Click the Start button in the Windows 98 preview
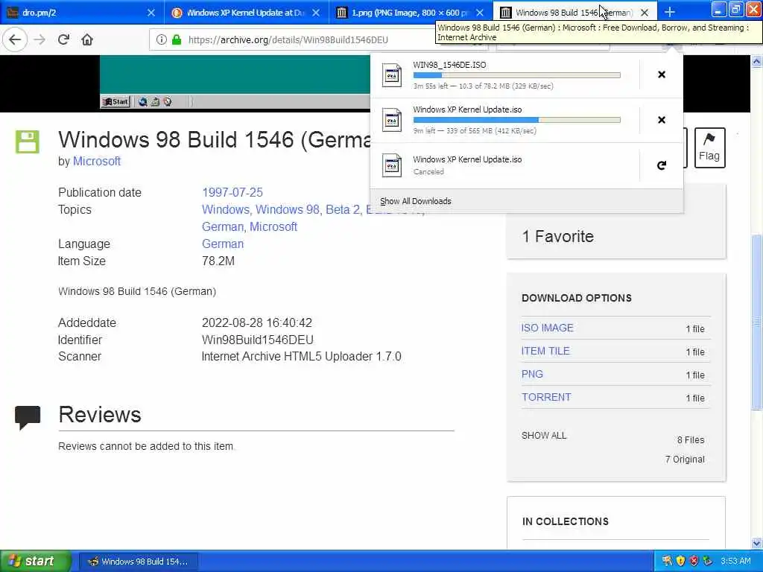Screen dimensions: 763x572 (115, 101)
